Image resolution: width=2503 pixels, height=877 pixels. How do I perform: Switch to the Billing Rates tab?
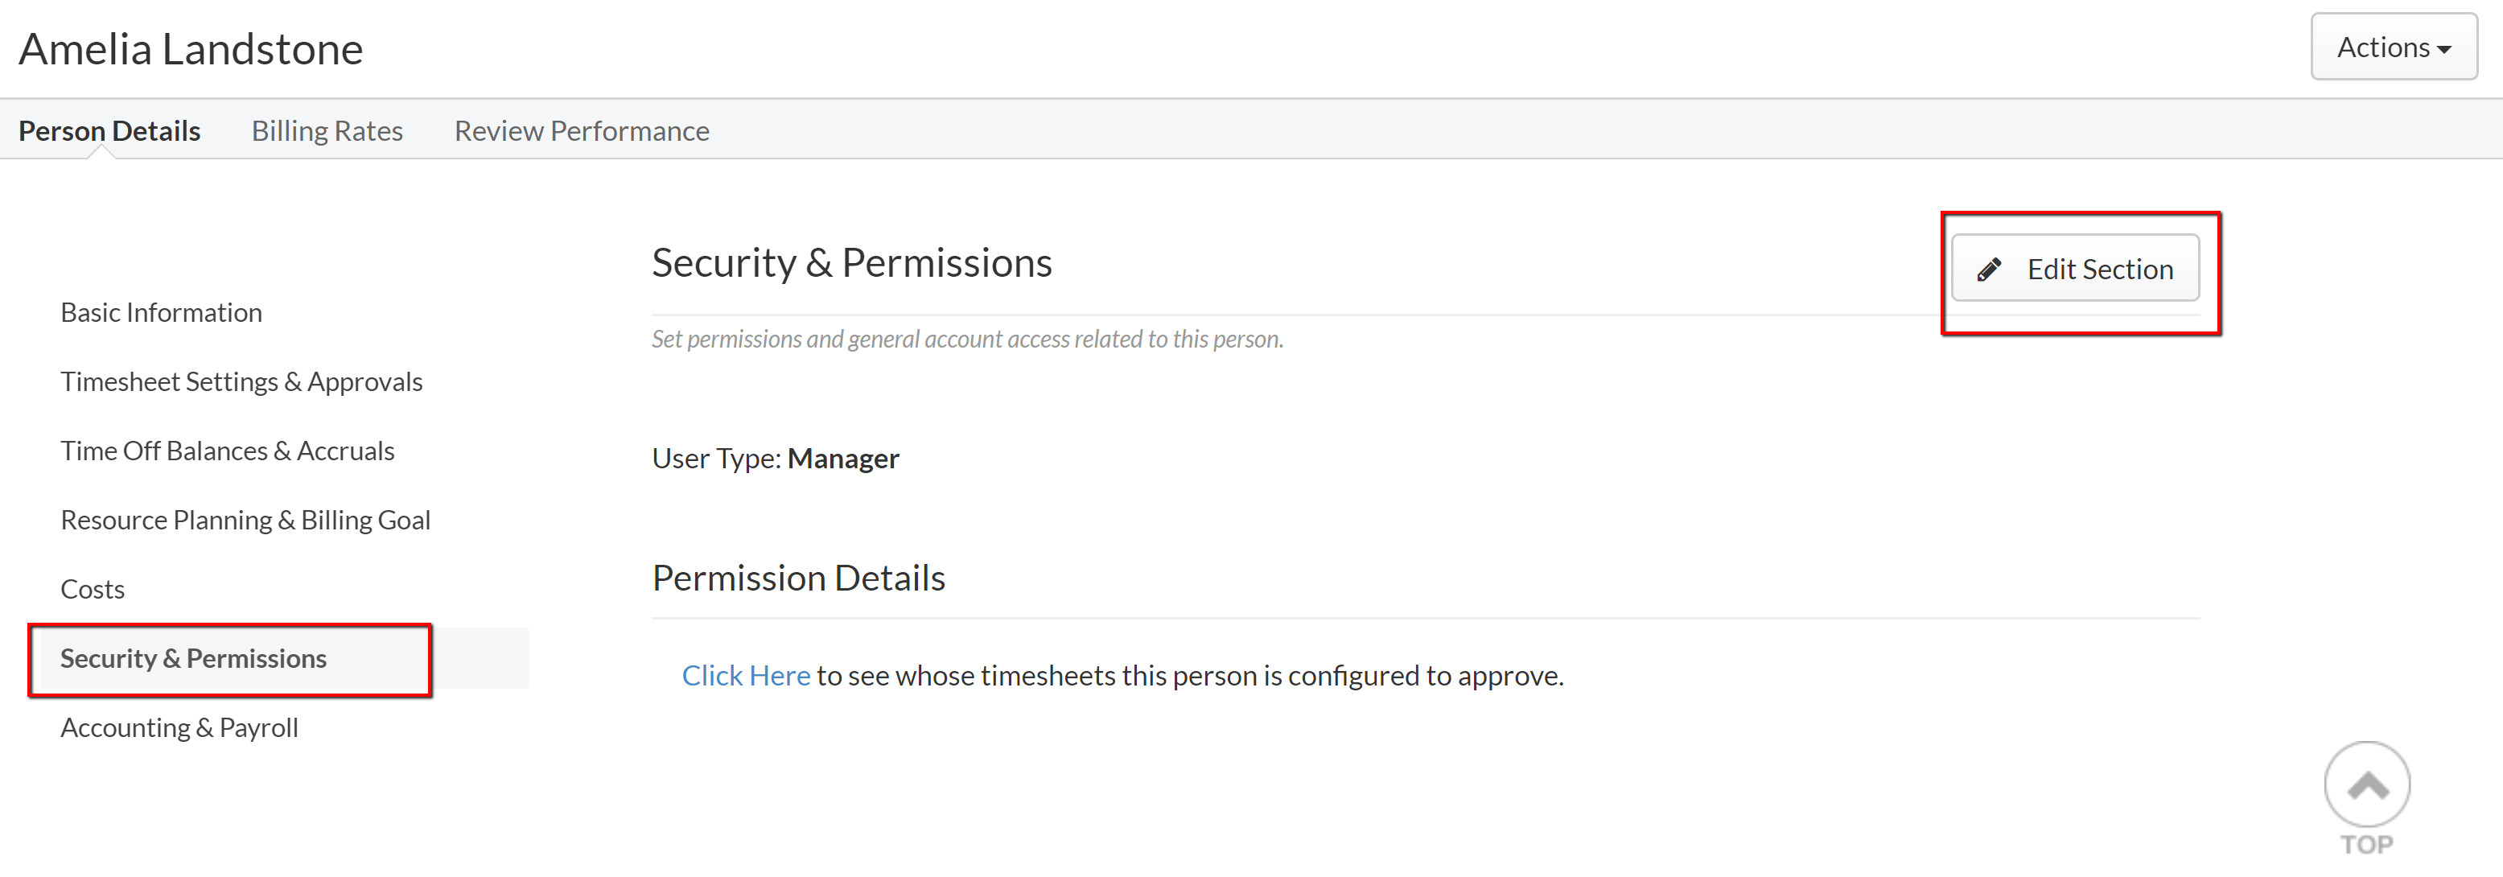(x=327, y=130)
